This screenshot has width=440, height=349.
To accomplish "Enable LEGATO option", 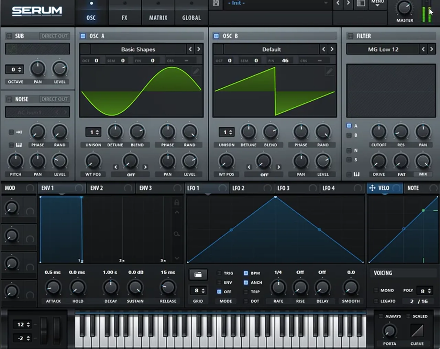I will click(376, 301).
